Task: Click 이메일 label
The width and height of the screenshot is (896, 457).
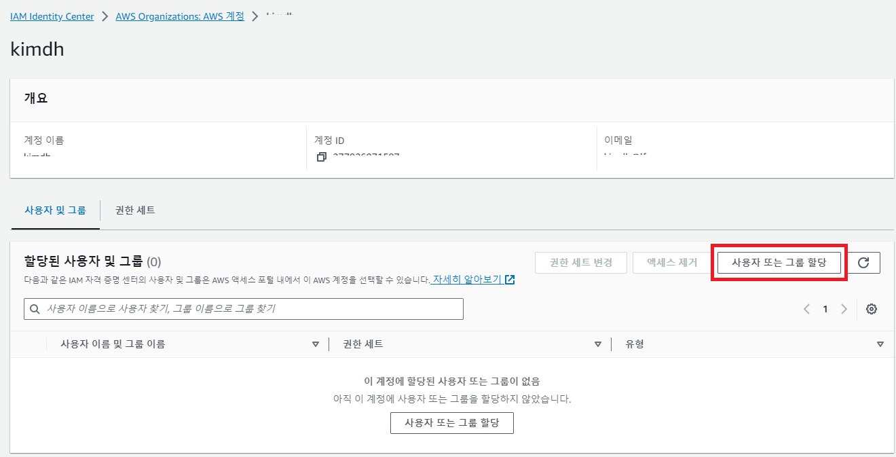Action: [x=618, y=141]
